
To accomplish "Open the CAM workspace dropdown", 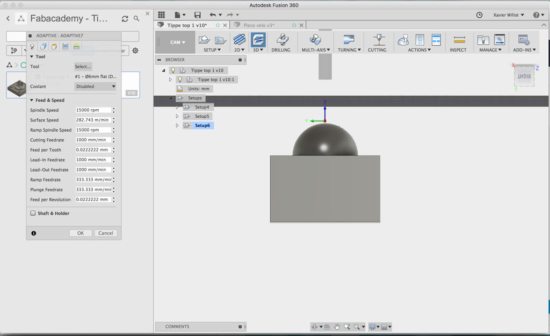I will 177,42.
